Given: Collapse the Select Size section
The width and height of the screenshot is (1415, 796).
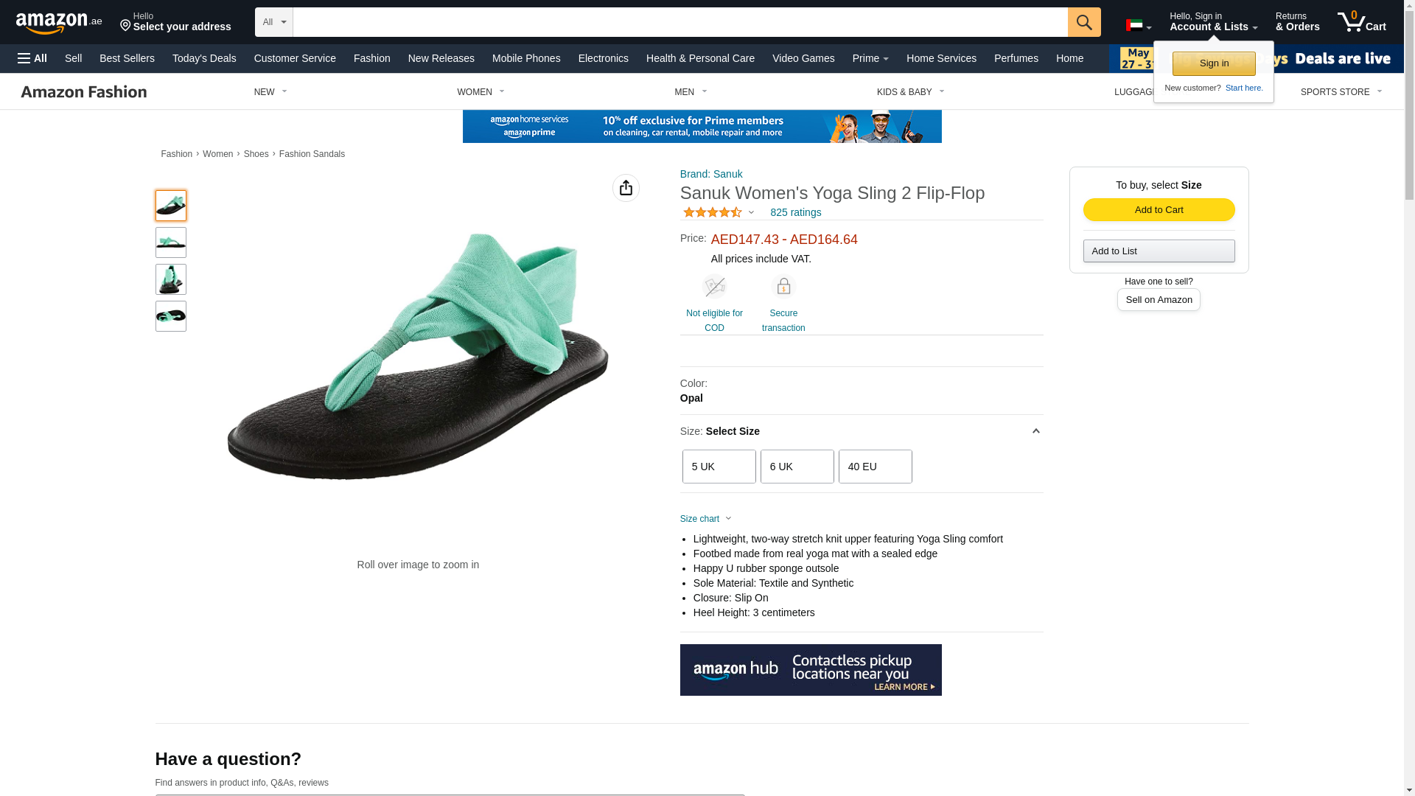Looking at the screenshot, I should click(1035, 431).
